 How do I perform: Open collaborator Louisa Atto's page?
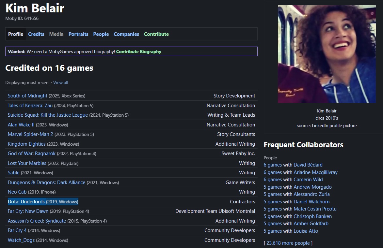tap(306, 231)
